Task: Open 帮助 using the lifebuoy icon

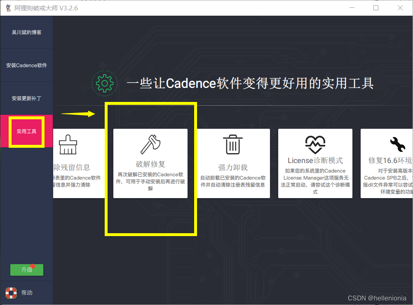Action: pyautogui.click(x=11, y=292)
